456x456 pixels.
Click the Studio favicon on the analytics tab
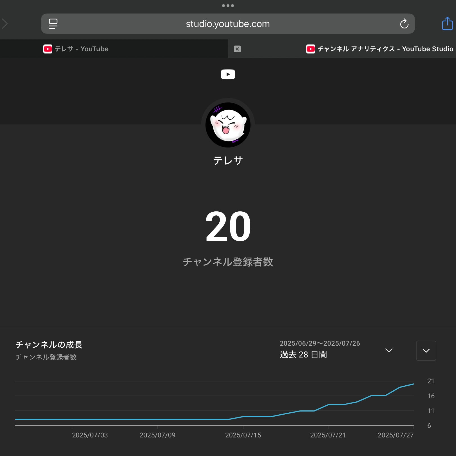pos(310,49)
